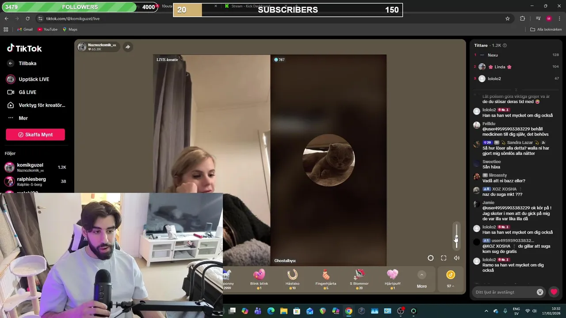The image size is (566, 318).
Task: Send the Hästsko gift
Action: [x=292, y=279]
